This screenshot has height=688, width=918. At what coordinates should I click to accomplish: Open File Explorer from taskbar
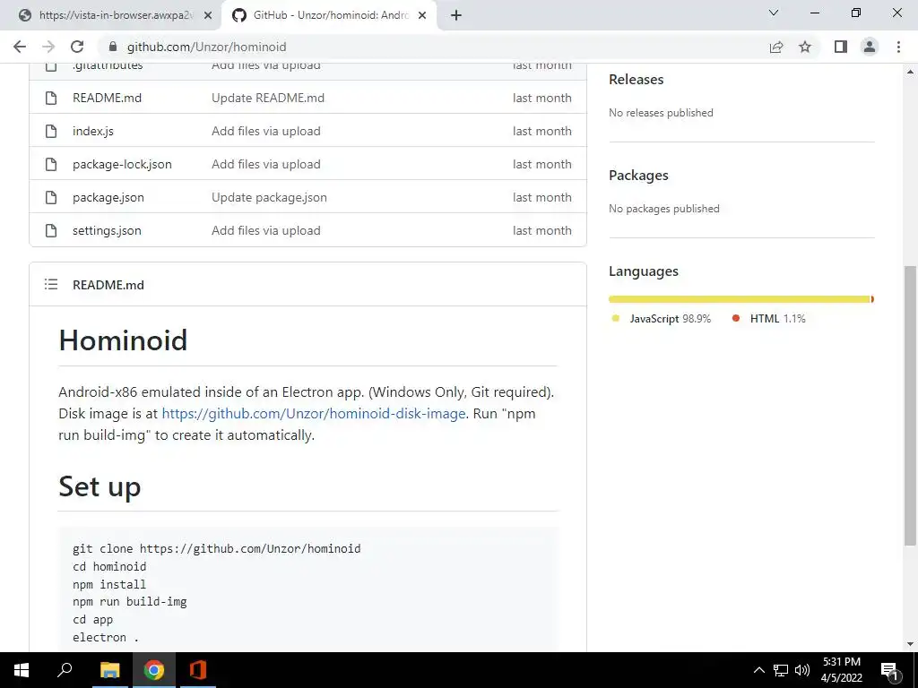pyautogui.click(x=109, y=670)
